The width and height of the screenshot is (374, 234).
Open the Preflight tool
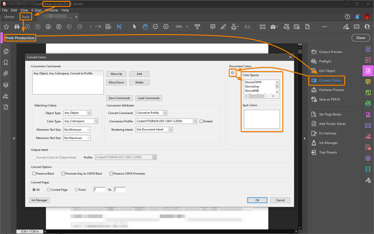pos(325,61)
